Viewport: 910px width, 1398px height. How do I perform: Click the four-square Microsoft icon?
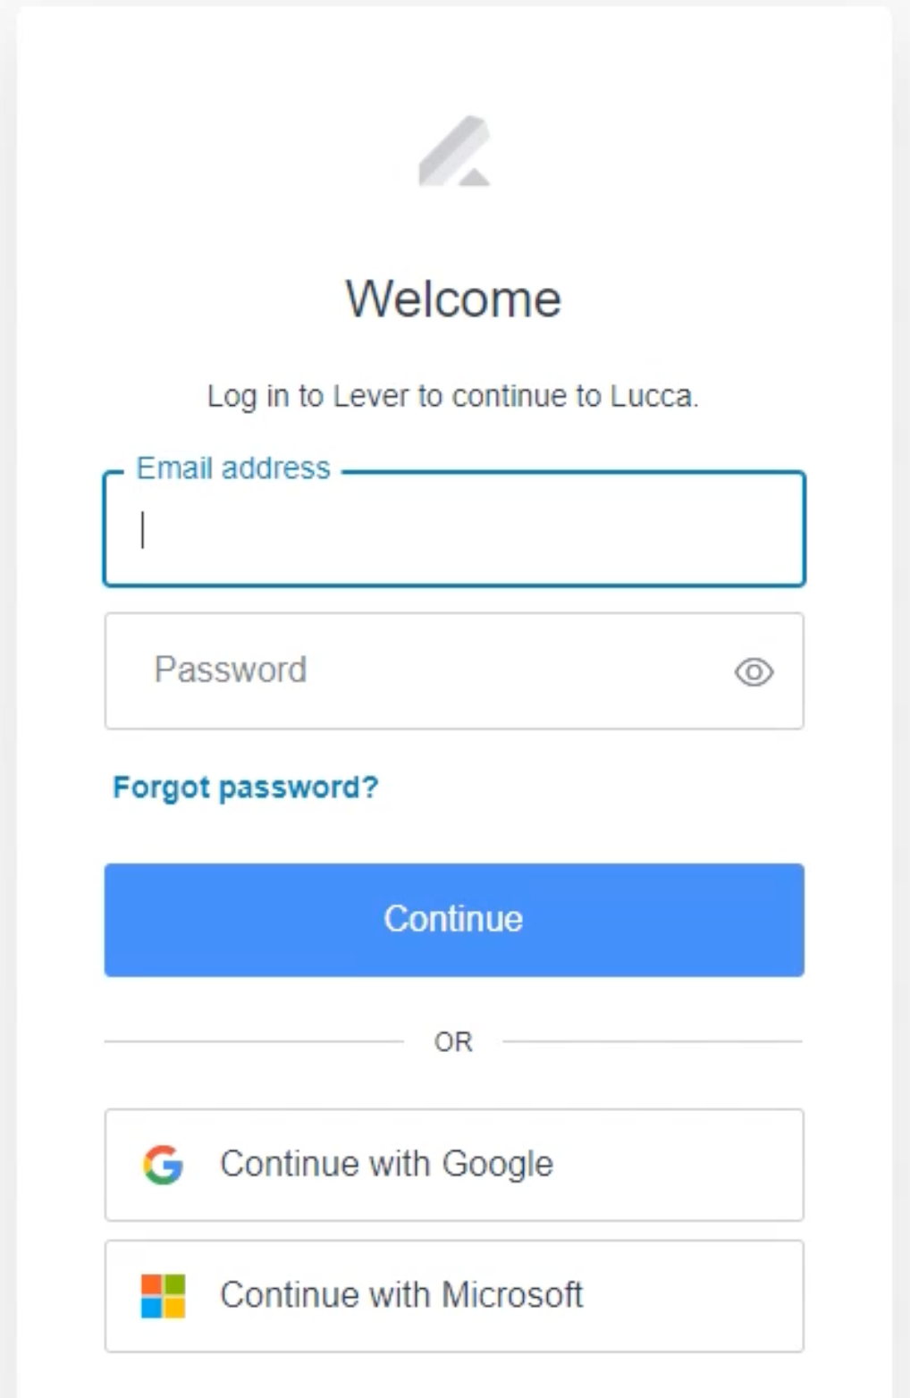click(162, 1294)
